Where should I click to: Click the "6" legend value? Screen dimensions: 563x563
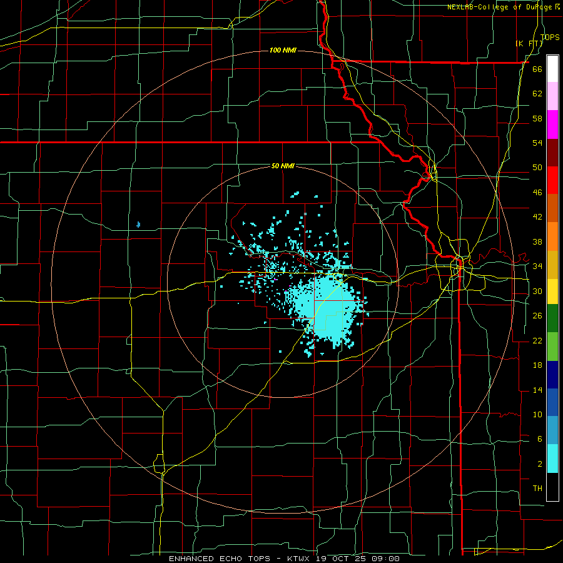(x=539, y=439)
